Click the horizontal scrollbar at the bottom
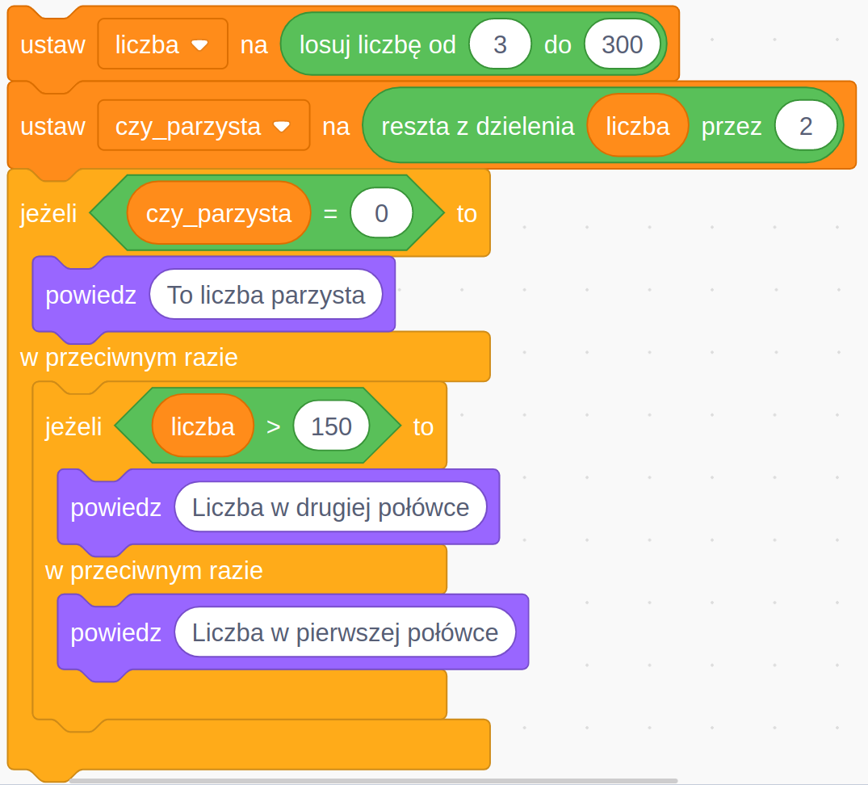This screenshot has height=785, width=868. [x=373, y=780]
